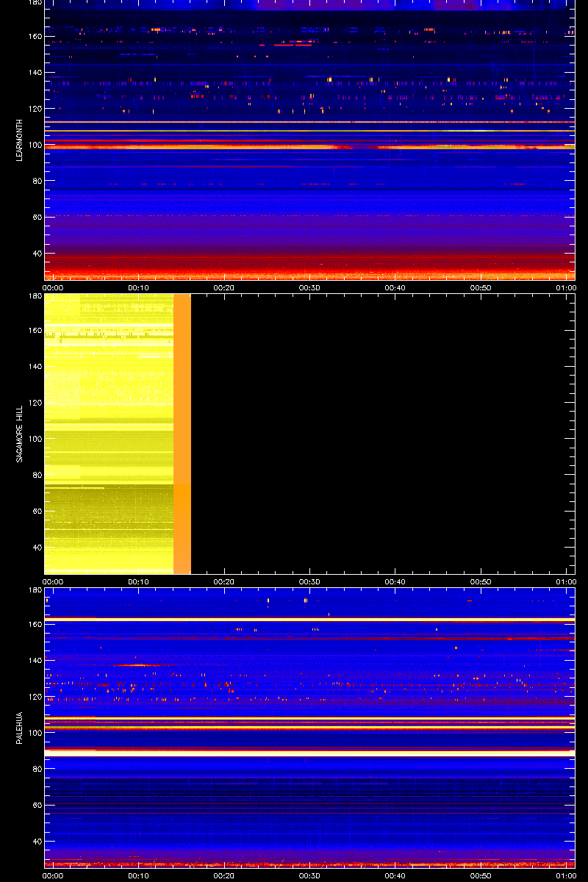Screen dimensions: 588x882
Task: Click the 60 frequency label on Learmonth axis
Action: click(x=36, y=218)
